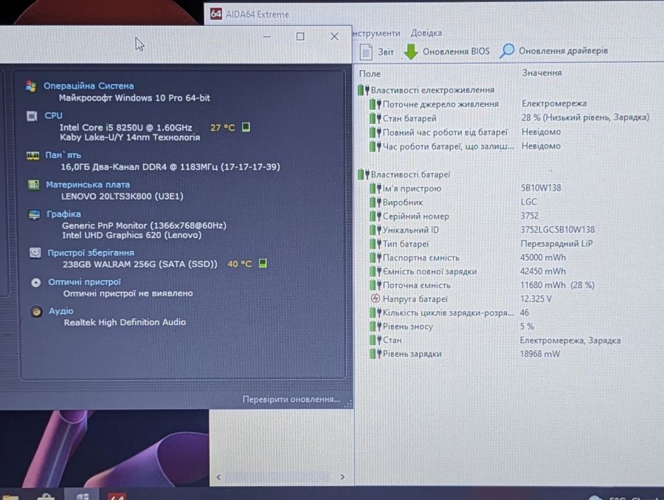This screenshot has height=500, width=664.
Task: Select the Час роботи батареї, що залиш... row
Action: [x=465, y=146]
